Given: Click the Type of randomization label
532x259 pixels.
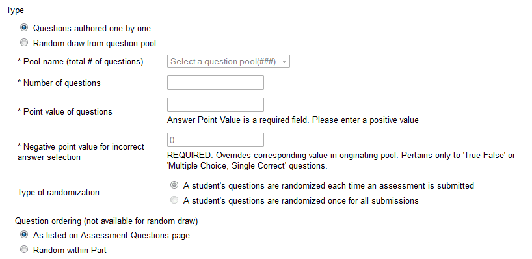Looking at the screenshot, I should click(x=59, y=193).
